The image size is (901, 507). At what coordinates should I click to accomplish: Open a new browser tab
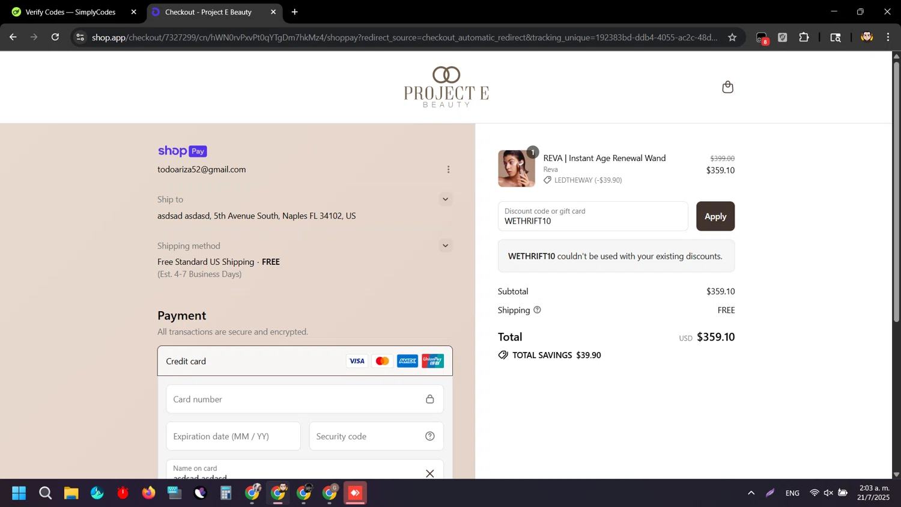[294, 12]
